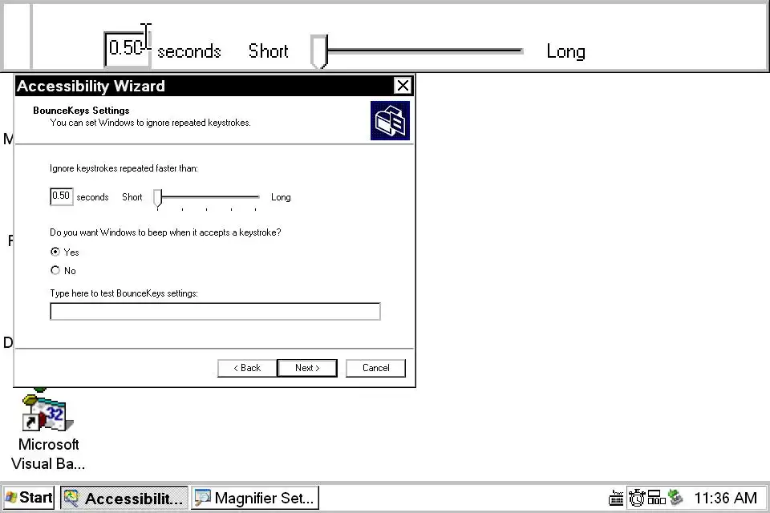Click the Safely Remove Hardware tray icon
770x513 pixels.
[x=676, y=498]
